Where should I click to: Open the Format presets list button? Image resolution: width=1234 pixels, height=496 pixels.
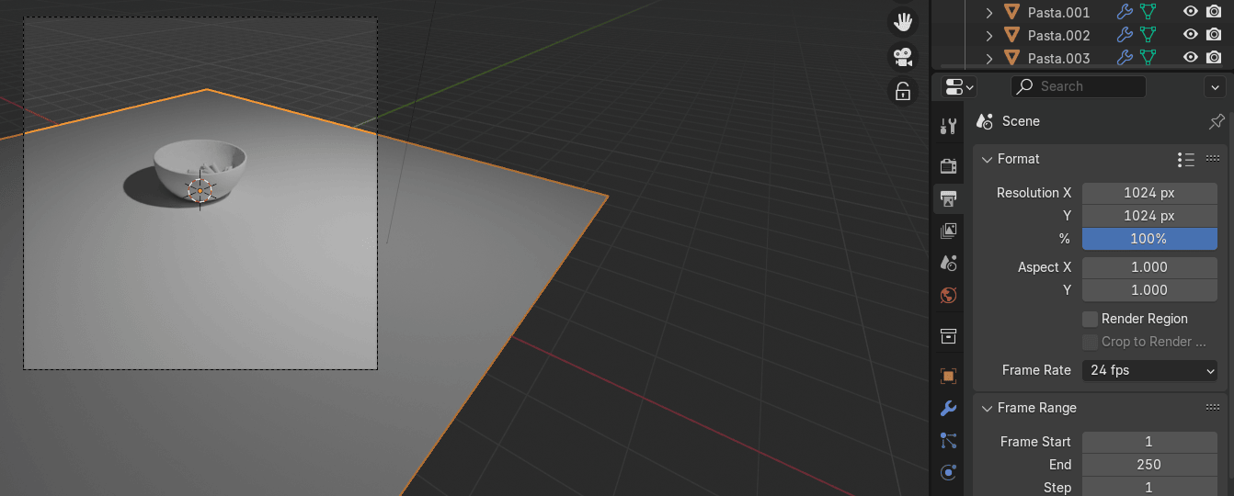1186,159
